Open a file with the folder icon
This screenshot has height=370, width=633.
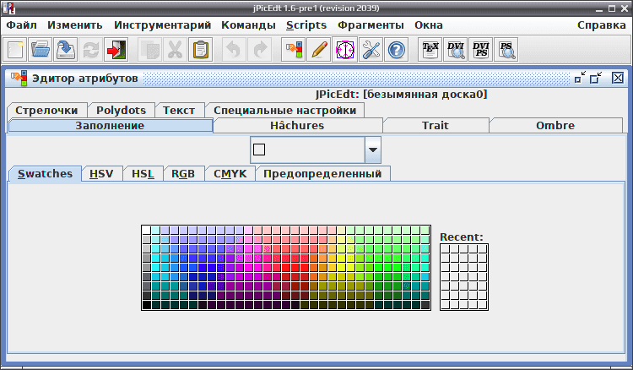[40, 50]
